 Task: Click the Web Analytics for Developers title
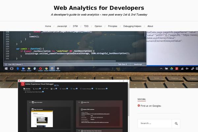99,8
